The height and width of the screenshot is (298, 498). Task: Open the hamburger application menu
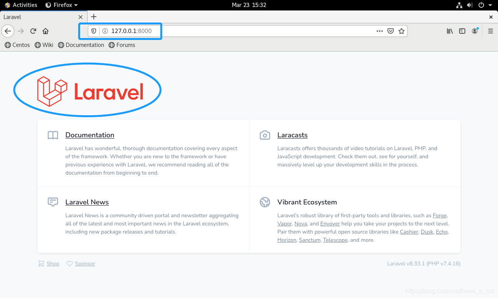click(x=490, y=31)
